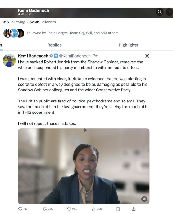Toggle the video mute speaker button

144,199
